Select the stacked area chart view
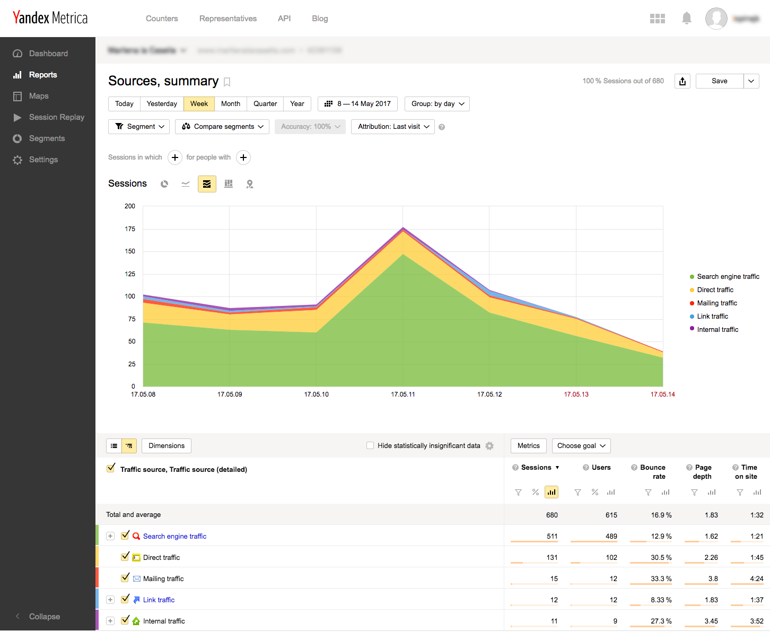 pyautogui.click(x=207, y=184)
